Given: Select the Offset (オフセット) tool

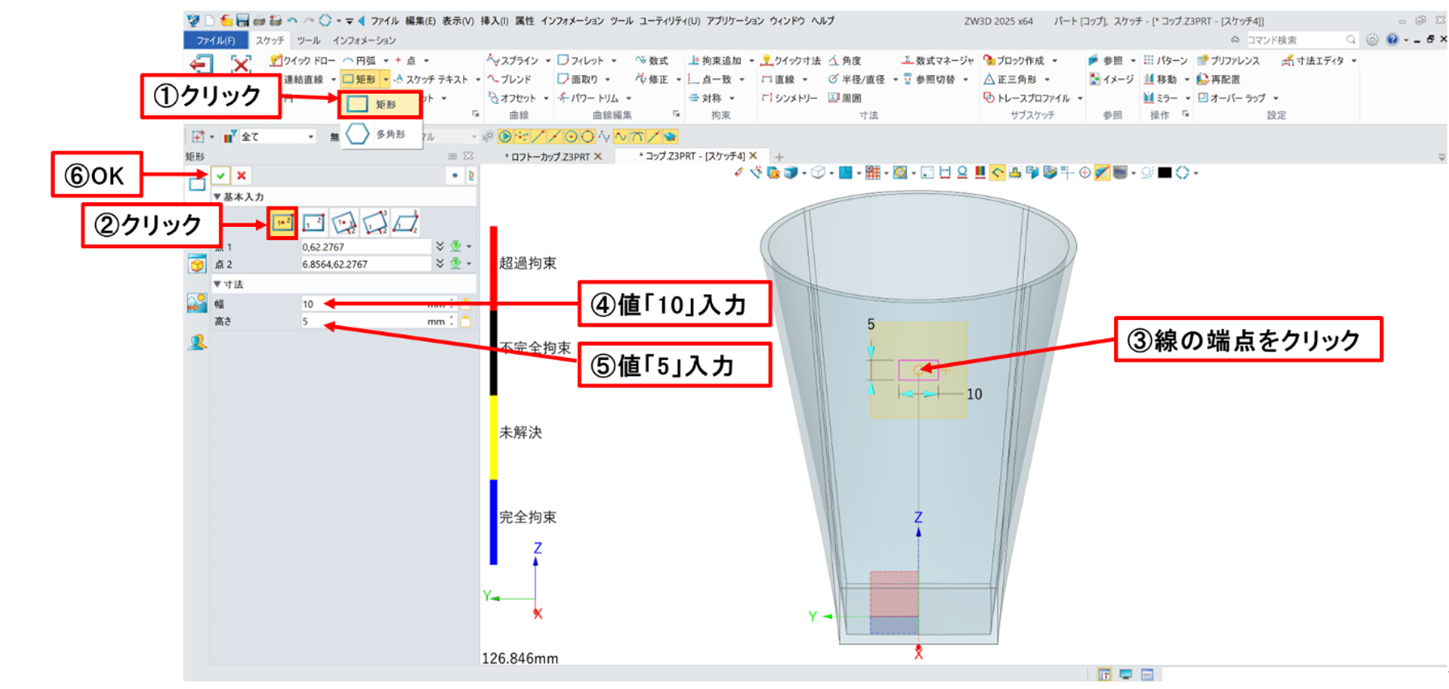Looking at the screenshot, I should [x=512, y=98].
